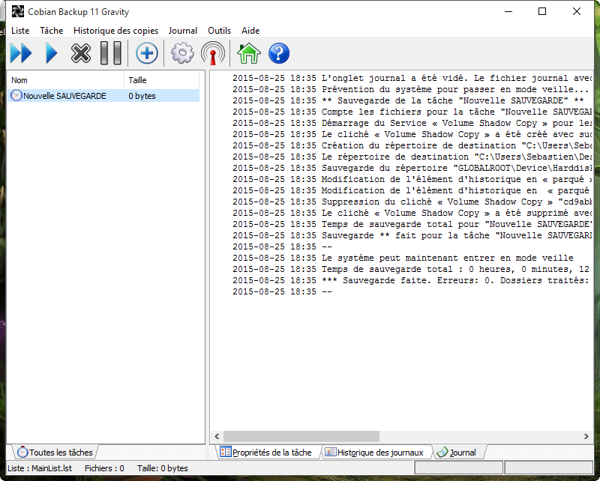600x481 pixels.
Task: Open the Journal menu
Action: point(182,31)
